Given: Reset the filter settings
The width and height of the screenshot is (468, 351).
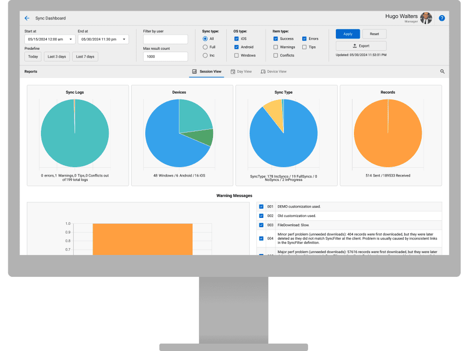Looking at the screenshot, I should 374,34.
